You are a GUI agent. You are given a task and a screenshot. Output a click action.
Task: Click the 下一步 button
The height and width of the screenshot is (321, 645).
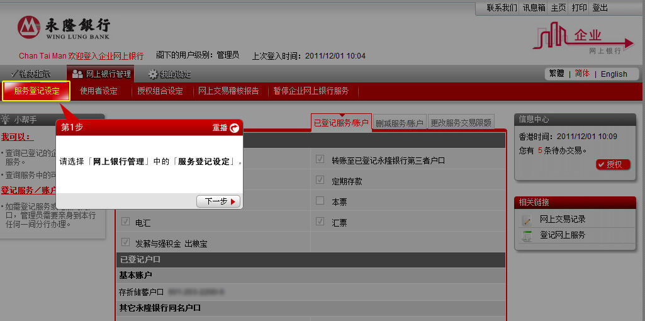point(218,201)
